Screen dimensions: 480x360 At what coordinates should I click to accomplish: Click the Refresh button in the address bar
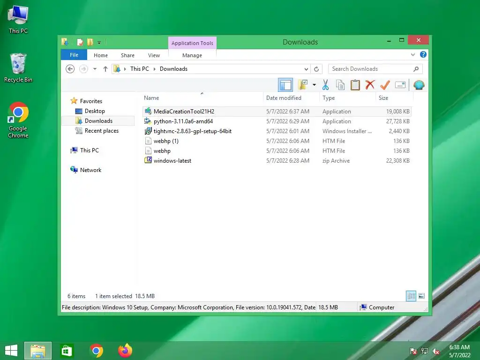pos(316,69)
